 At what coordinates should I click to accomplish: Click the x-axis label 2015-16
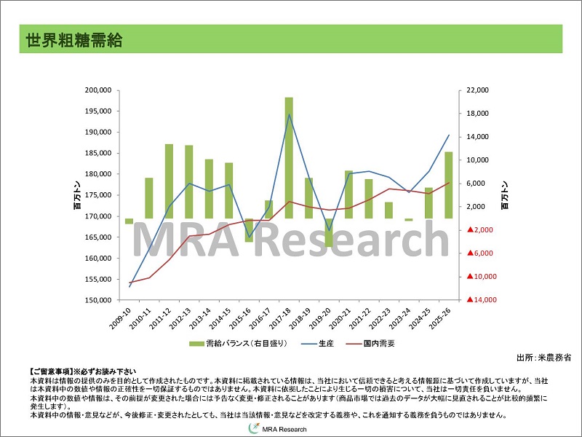[x=241, y=318]
